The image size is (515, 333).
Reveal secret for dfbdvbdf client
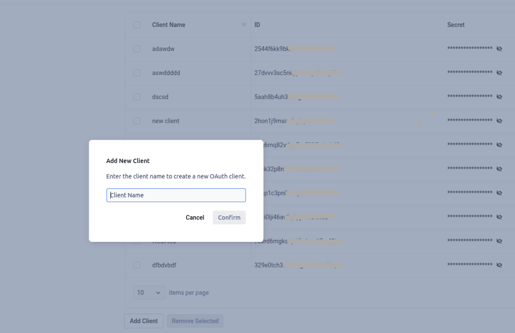pos(499,265)
